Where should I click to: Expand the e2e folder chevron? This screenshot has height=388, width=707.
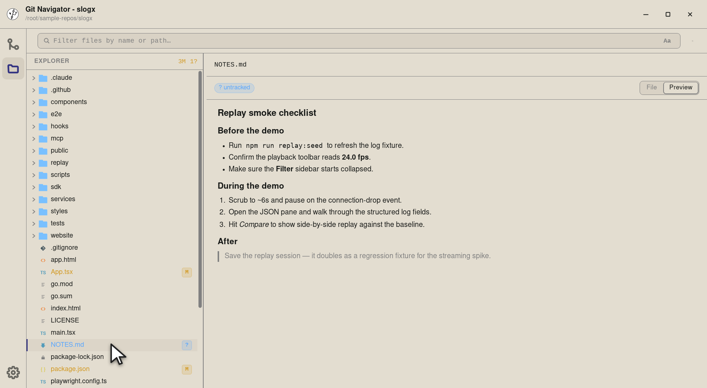click(34, 114)
